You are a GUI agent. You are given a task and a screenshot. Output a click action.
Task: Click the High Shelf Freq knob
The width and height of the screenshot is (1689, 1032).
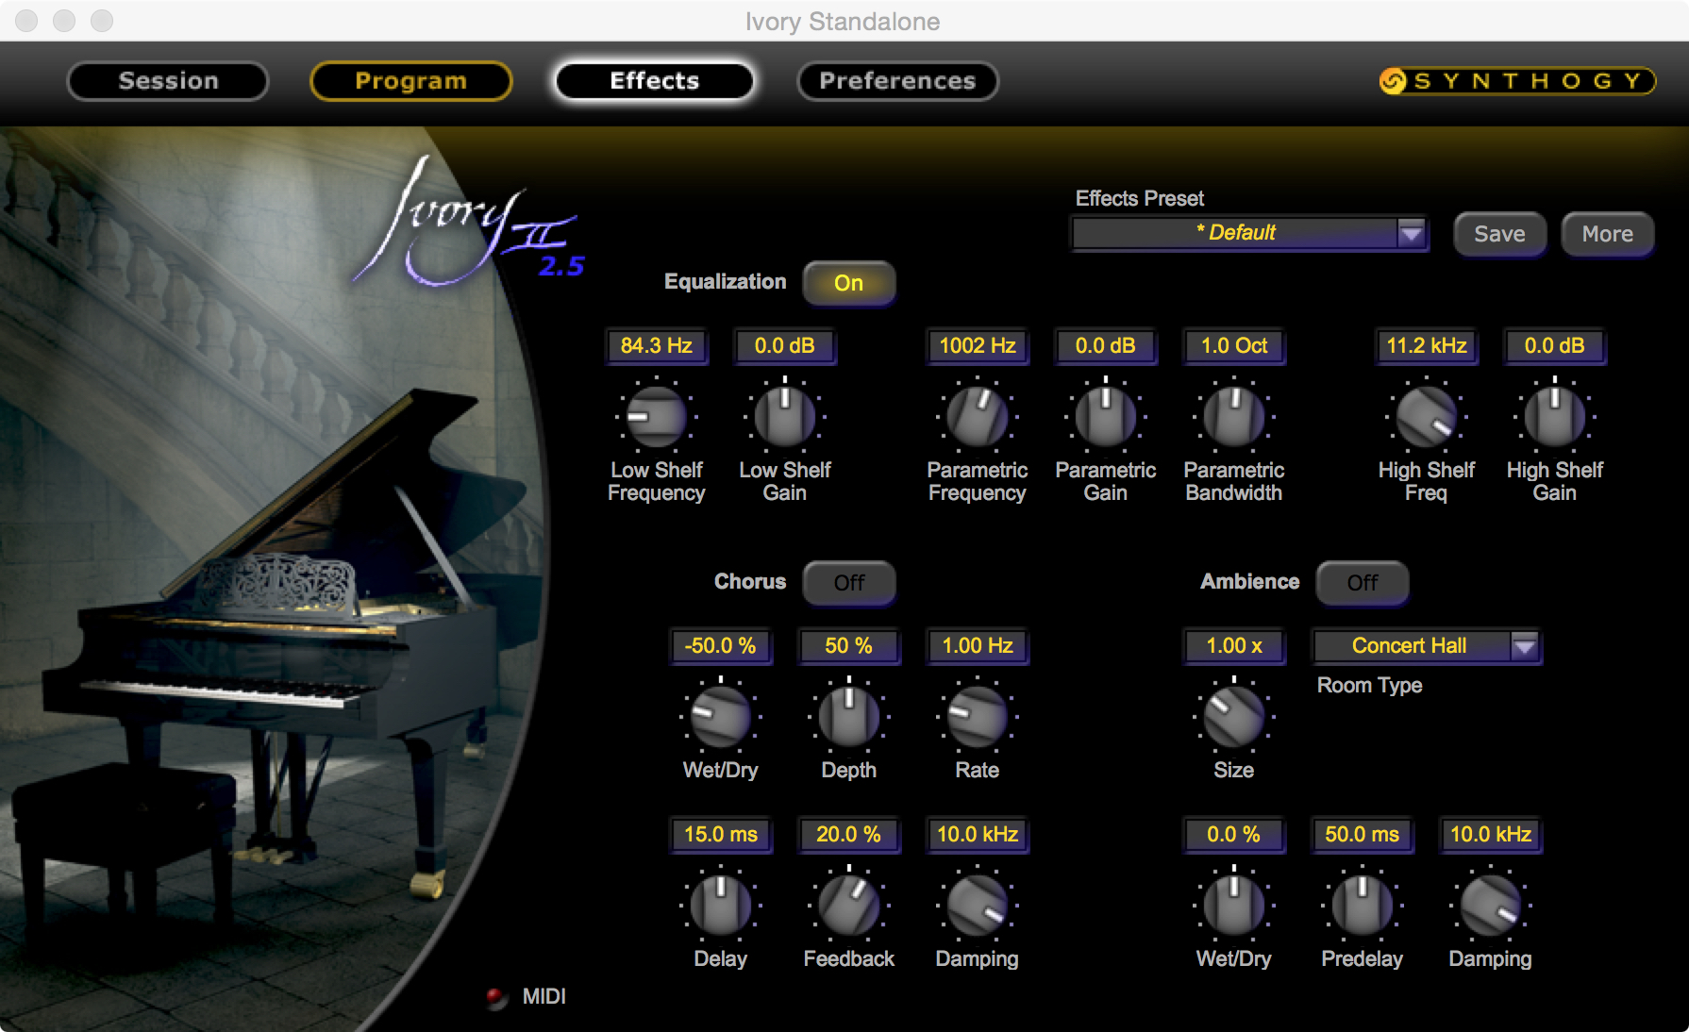1426,416
